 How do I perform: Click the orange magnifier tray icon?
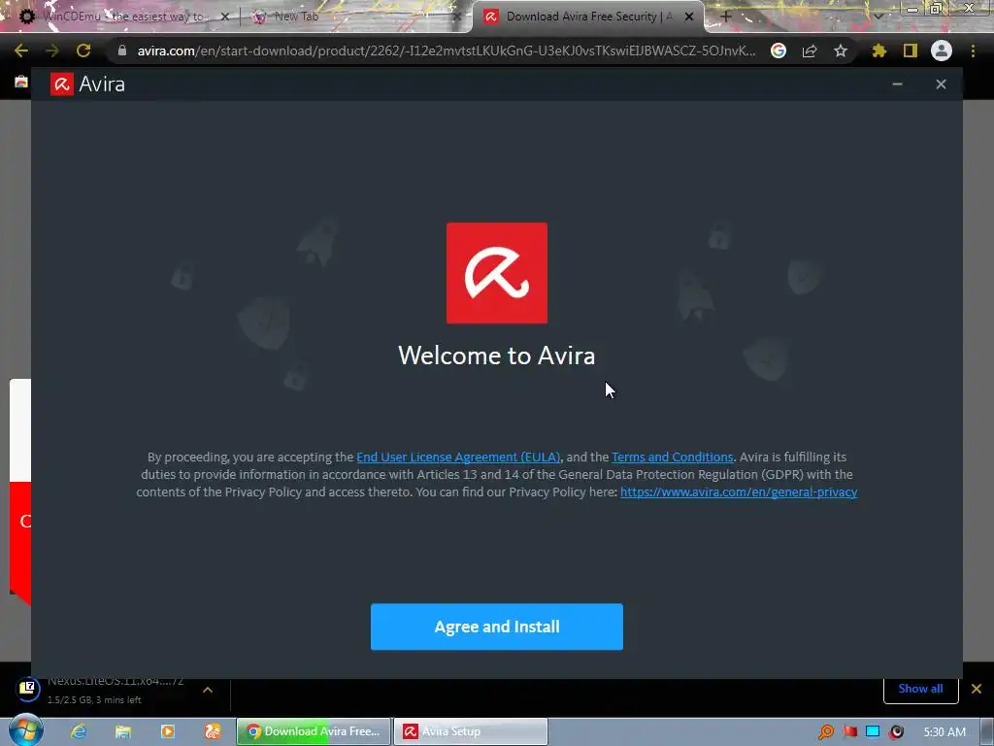[x=825, y=732]
